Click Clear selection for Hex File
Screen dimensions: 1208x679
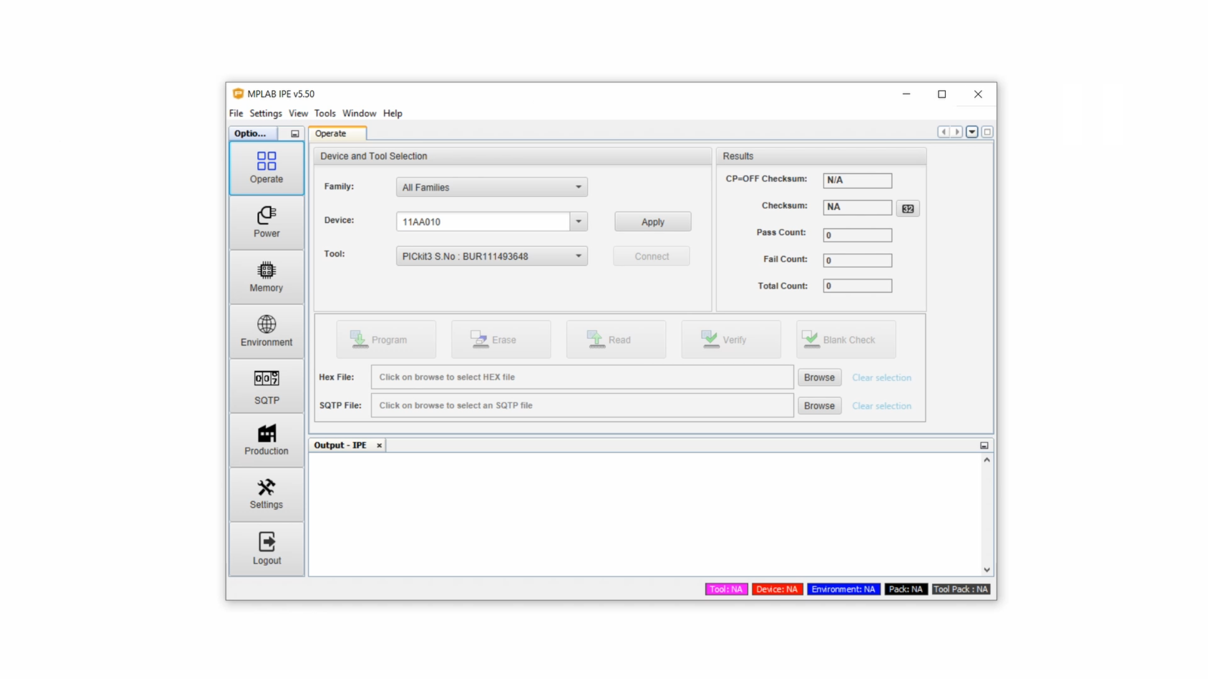coord(881,377)
